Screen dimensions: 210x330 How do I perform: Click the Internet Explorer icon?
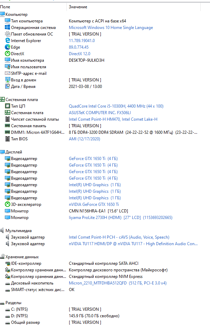tap(8, 40)
